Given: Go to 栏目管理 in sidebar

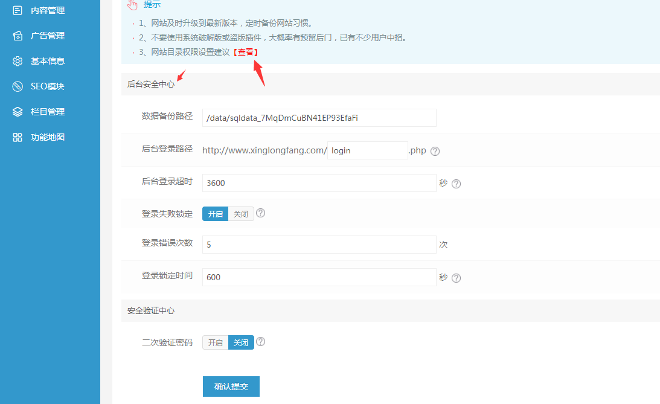Looking at the screenshot, I should [x=47, y=112].
